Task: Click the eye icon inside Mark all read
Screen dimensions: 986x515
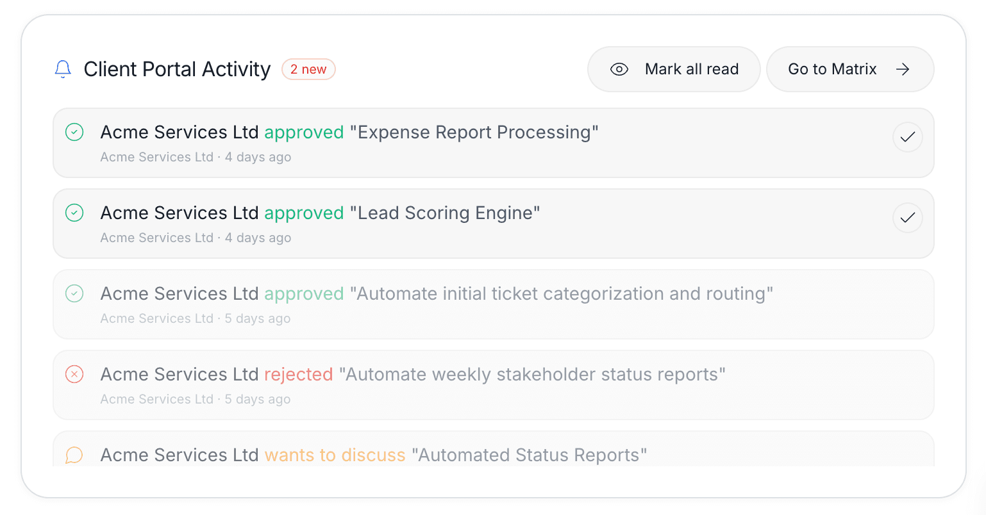Action: click(619, 69)
